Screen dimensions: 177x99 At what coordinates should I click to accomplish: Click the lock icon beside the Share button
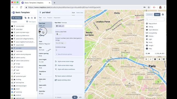tap(163, 15)
